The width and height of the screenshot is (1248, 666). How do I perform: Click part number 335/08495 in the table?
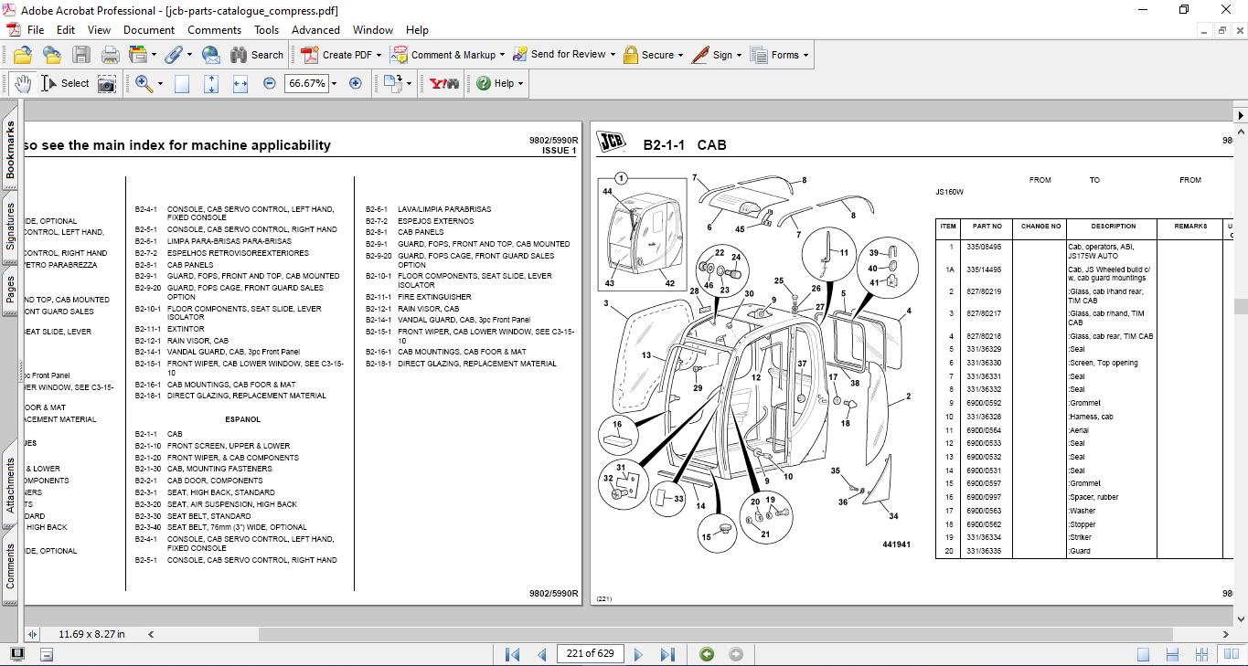984,247
